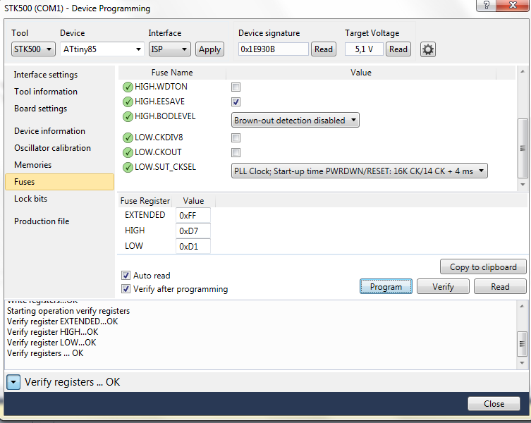
Task: Open Brown-out detection BODLEVEL dropdown
Action: [295, 121]
